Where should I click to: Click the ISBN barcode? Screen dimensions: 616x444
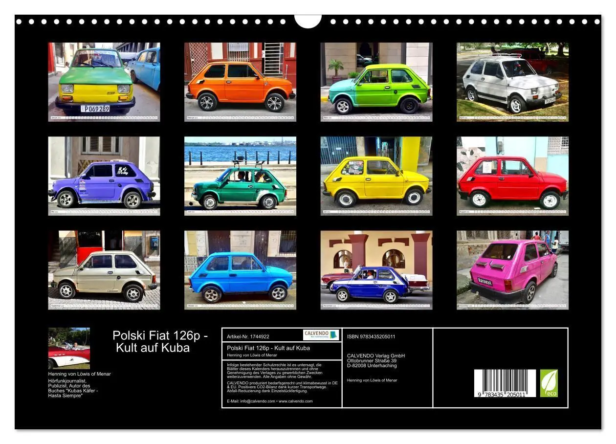coord(505,383)
